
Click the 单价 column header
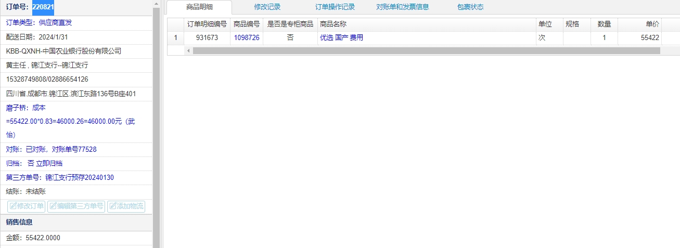click(639, 24)
